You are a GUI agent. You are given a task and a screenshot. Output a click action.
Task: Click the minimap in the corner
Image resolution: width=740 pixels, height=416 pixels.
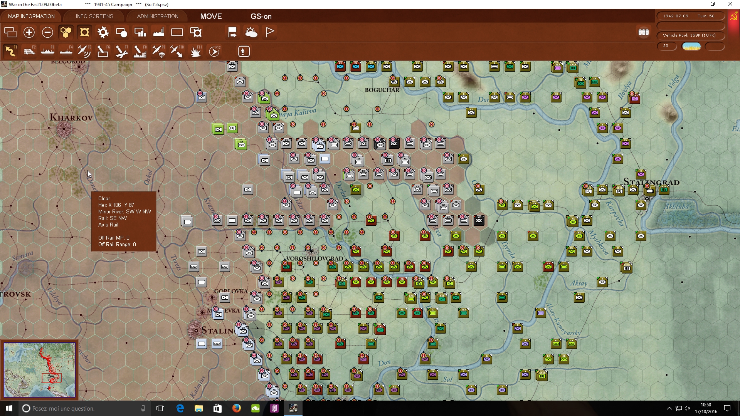pyautogui.click(x=39, y=370)
